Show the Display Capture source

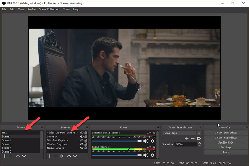coord(82,140)
